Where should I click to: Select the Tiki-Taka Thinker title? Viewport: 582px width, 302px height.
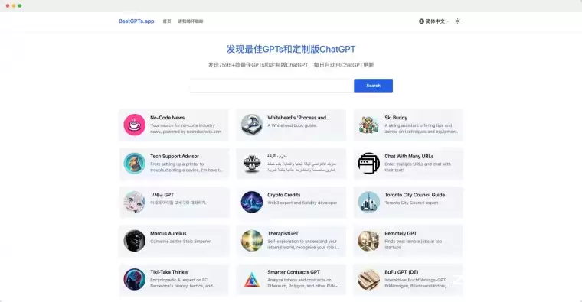169,272
